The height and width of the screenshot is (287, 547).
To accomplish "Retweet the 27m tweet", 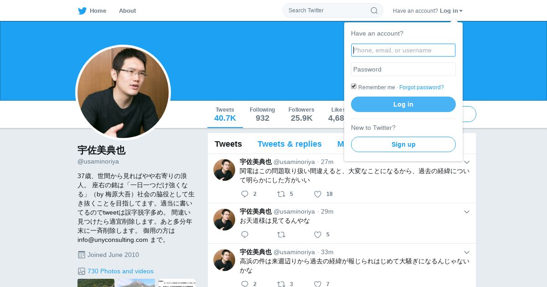I will click(281, 194).
